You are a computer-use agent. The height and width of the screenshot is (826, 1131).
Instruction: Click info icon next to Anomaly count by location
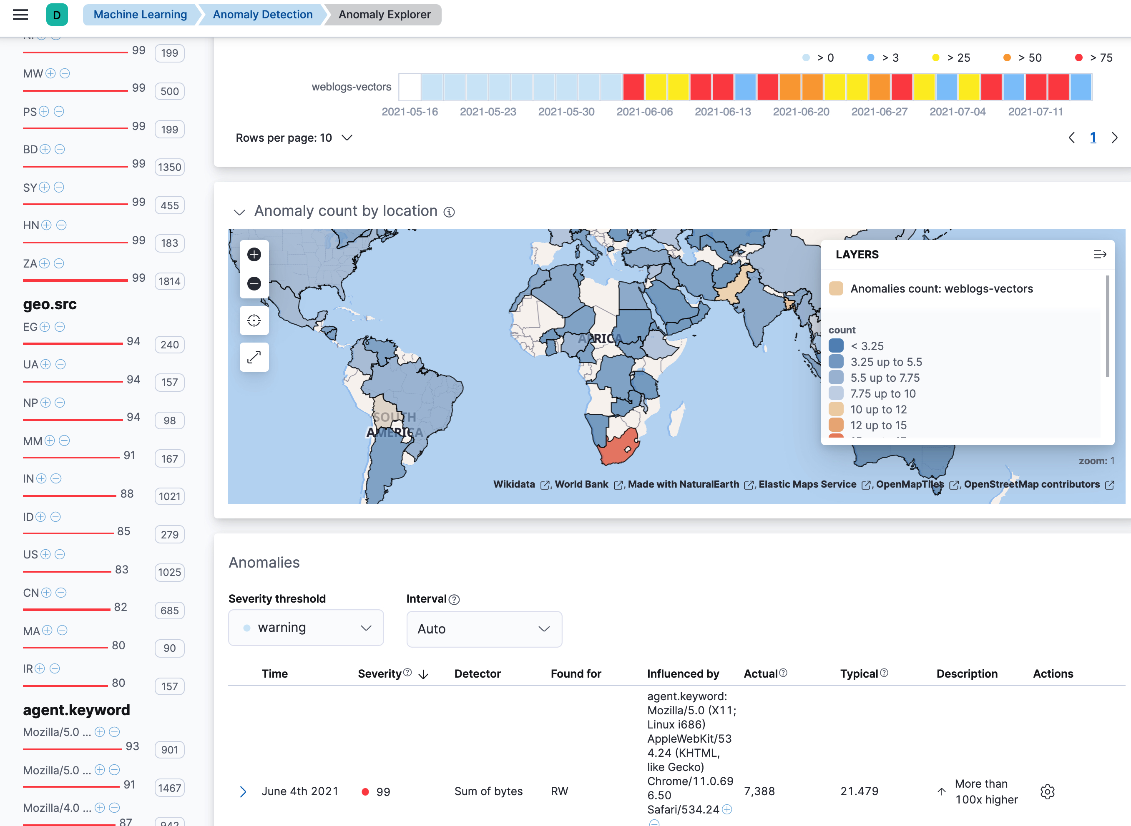pyautogui.click(x=449, y=212)
